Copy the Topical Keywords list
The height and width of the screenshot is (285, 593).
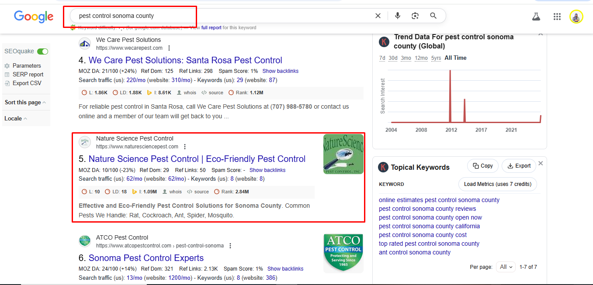[x=482, y=166]
